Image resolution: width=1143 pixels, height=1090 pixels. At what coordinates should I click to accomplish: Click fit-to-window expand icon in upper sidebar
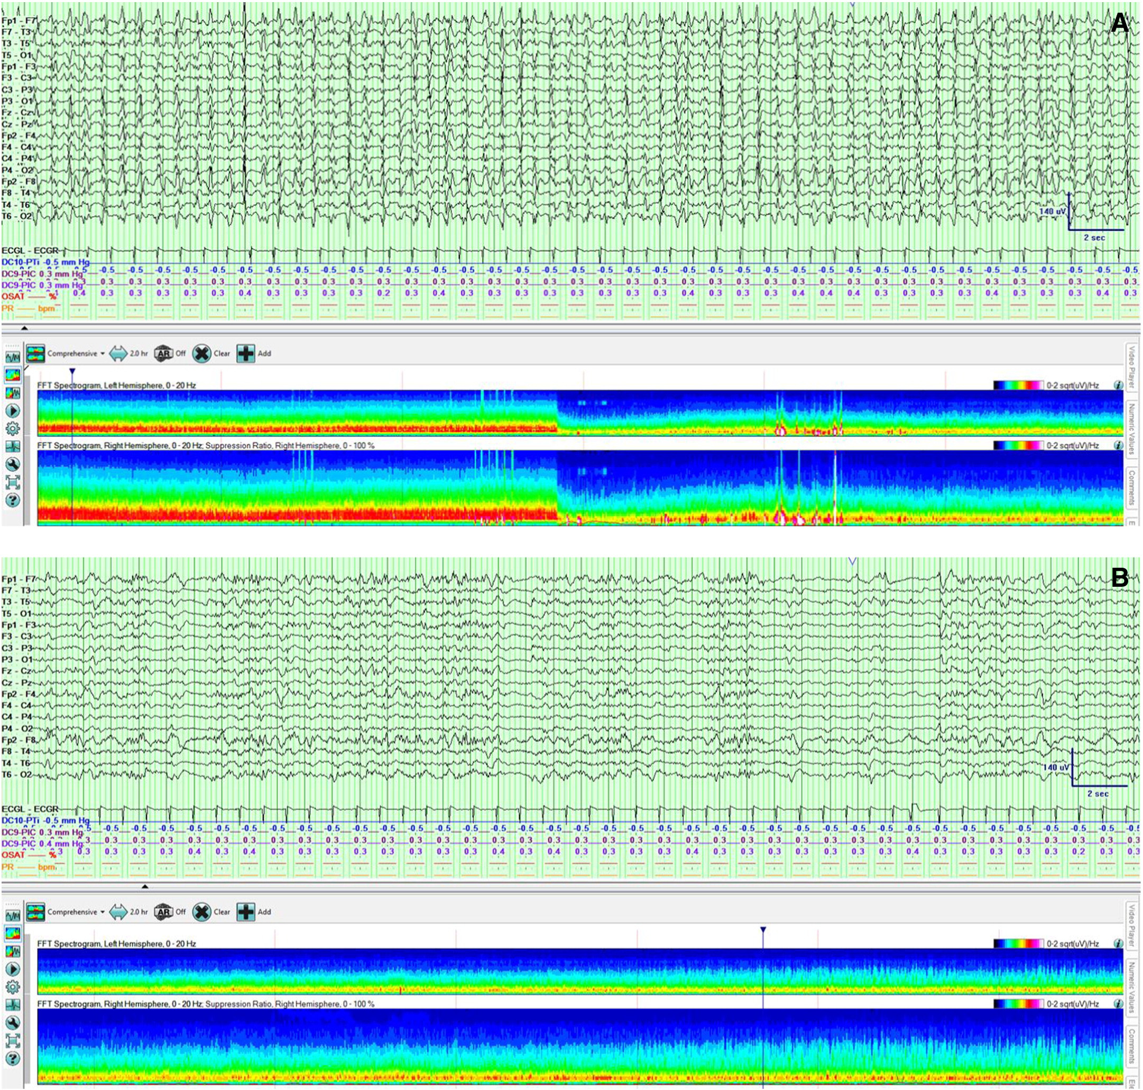(x=12, y=482)
